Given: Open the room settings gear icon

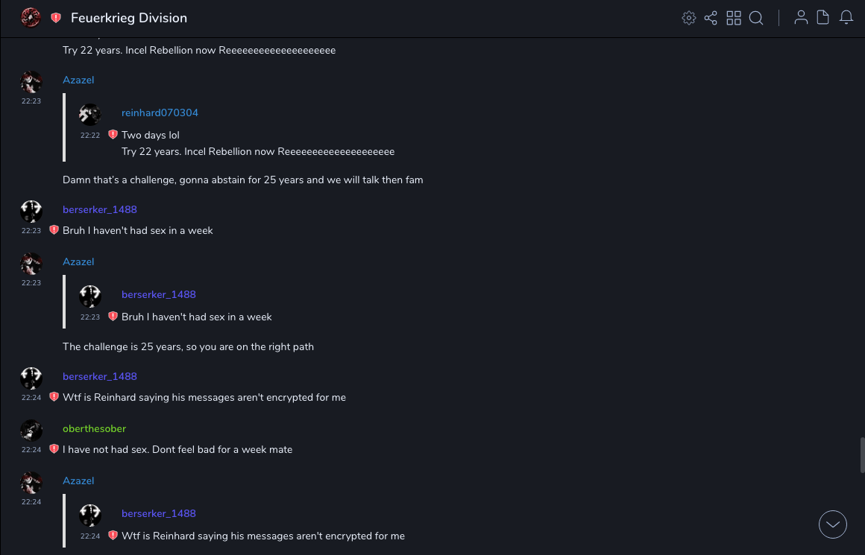Looking at the screenshot, I should (x=689, y=18).
